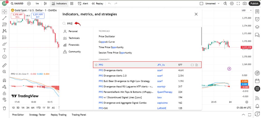Click the undo arrow
Screen dimensions: 261x118
109,4
